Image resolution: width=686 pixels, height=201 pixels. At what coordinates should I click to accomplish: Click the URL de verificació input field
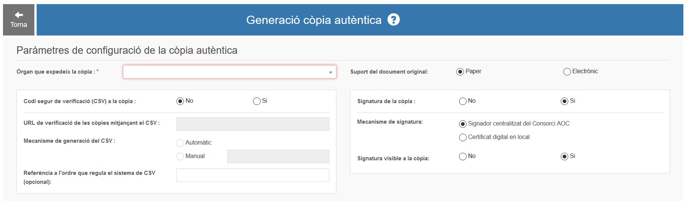(x=253, y=124)
